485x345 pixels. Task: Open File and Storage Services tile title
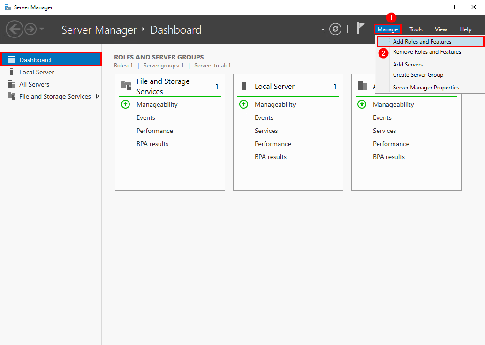pyautogui.click(x=163, y=87)
